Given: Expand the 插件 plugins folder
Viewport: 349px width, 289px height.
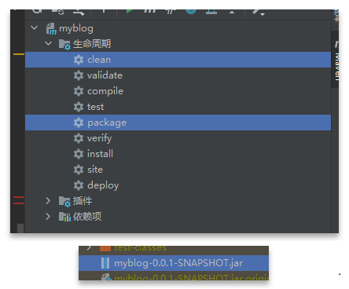Looking at the screenshot, I should pos(48,201).
